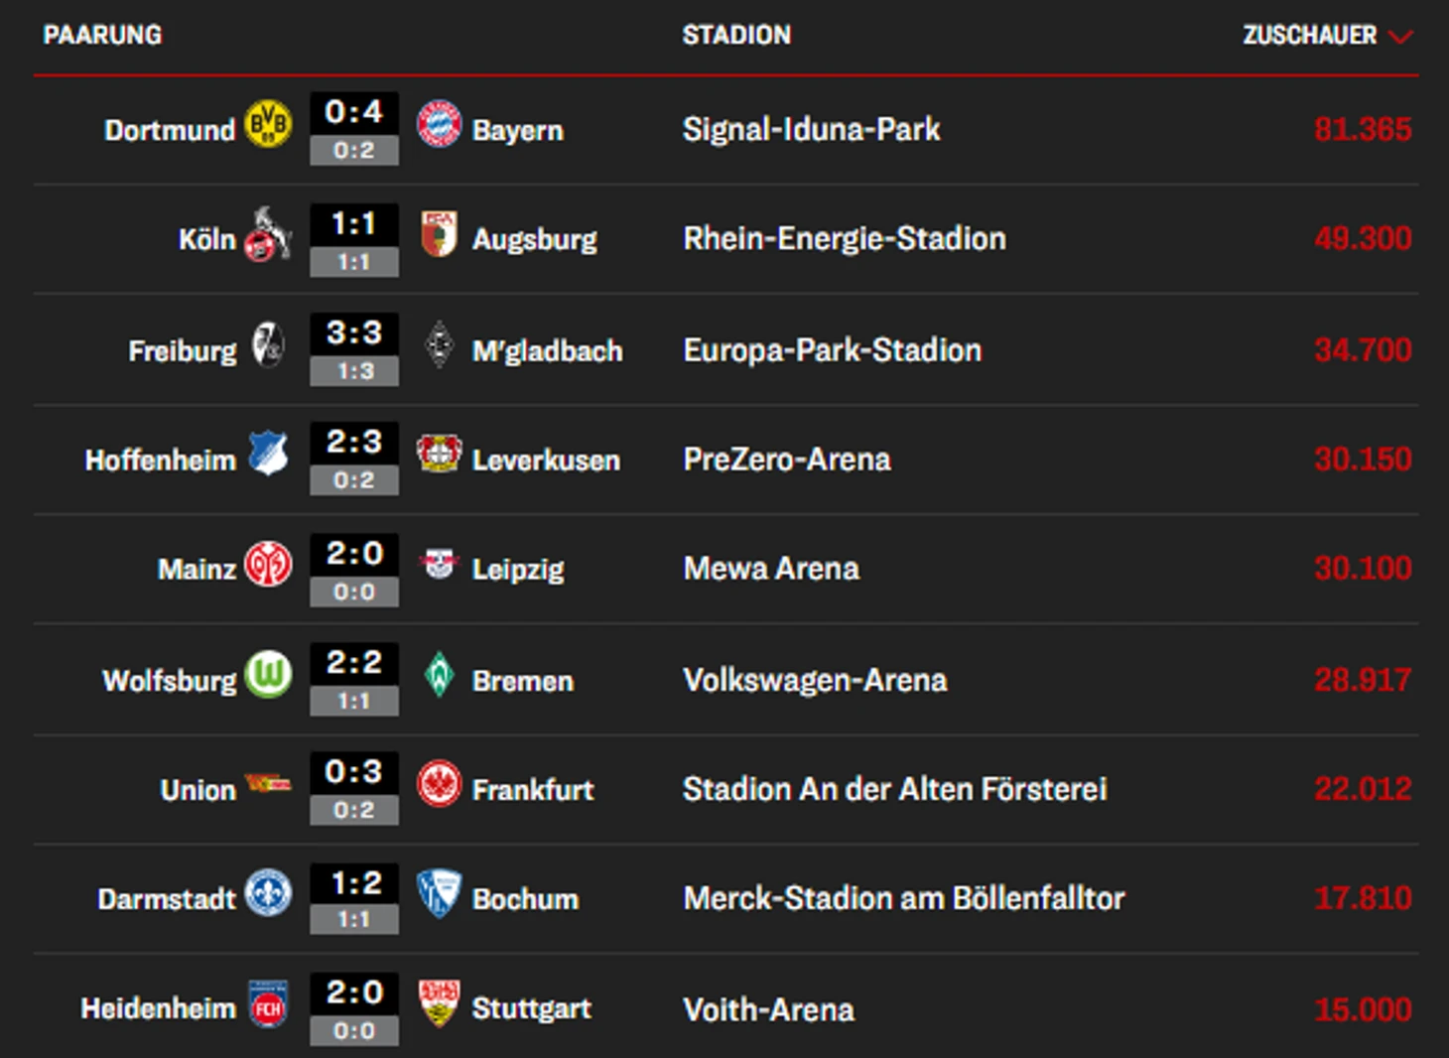Open the Signal-Iduna-Park stadium link
The height and width of the screenshot is (1058, 1449).
811,129
